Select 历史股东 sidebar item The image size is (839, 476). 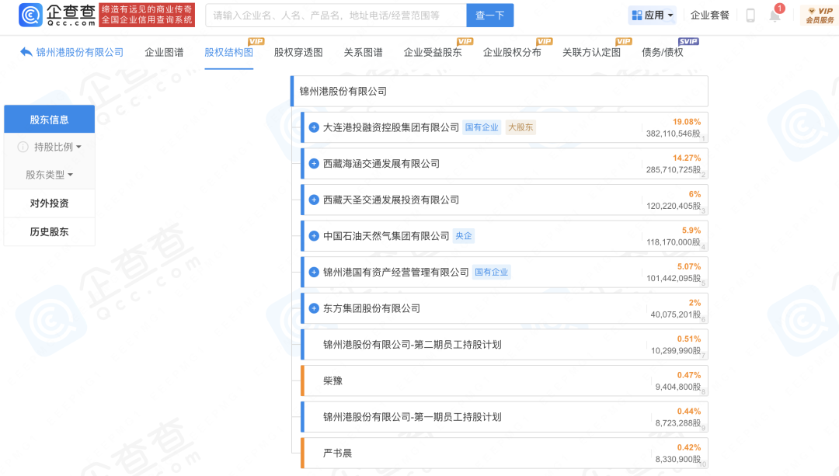[x=49, y=231]
